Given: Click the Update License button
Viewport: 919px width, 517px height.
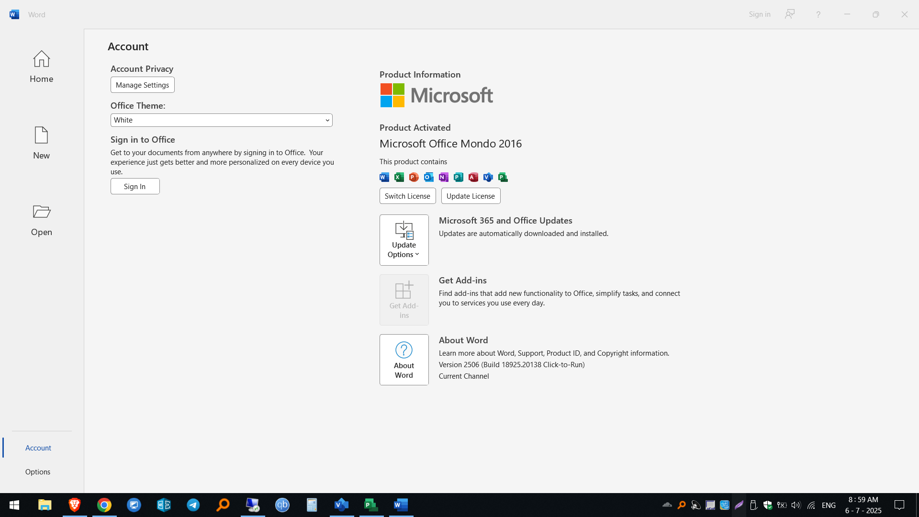Looking at the screenshot, I should tap(471, 196).
